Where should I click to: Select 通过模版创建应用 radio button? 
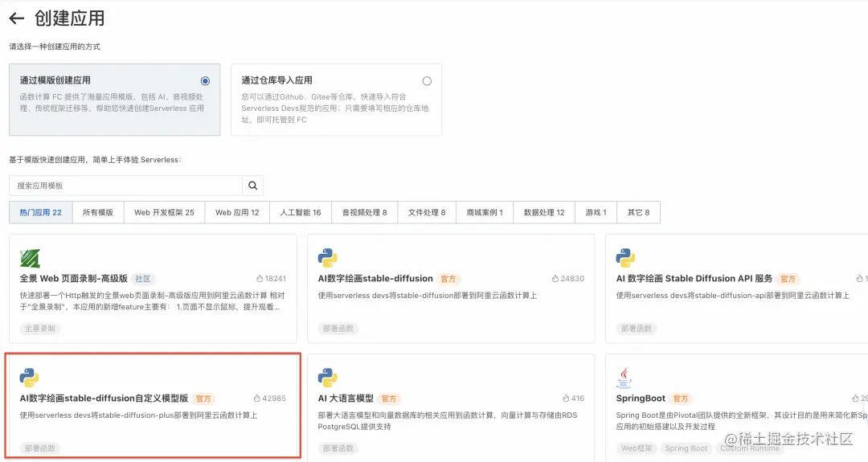pyautogui.click(x=206, y=81)
